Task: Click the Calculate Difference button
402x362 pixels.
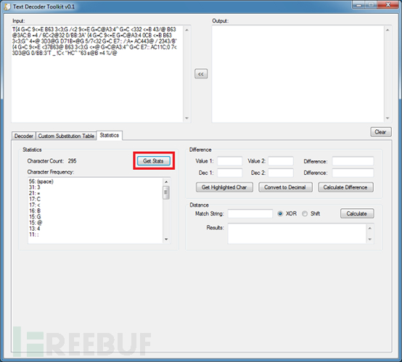Action: coord(345,187)
